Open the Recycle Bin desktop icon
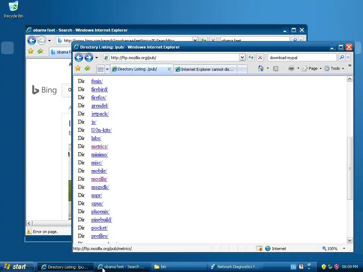The height and width of the screenshot is (272, 363). (13, 10)
